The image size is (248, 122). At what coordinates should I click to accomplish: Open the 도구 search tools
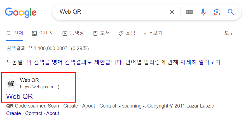[229, 33]
